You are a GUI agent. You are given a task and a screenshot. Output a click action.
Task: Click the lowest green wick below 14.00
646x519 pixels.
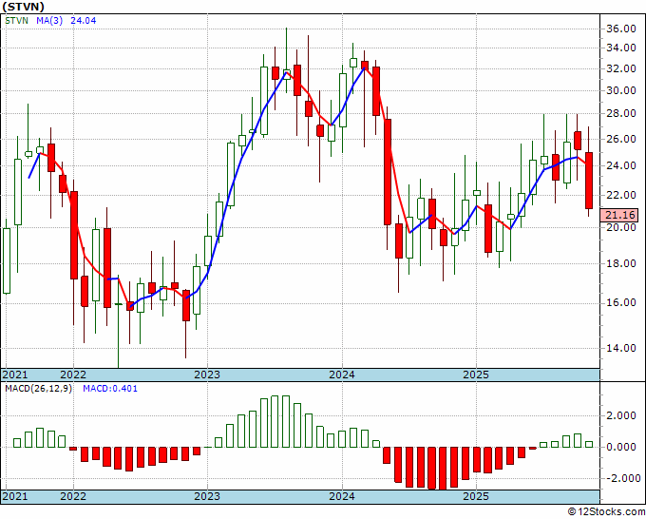click(118, 321)
